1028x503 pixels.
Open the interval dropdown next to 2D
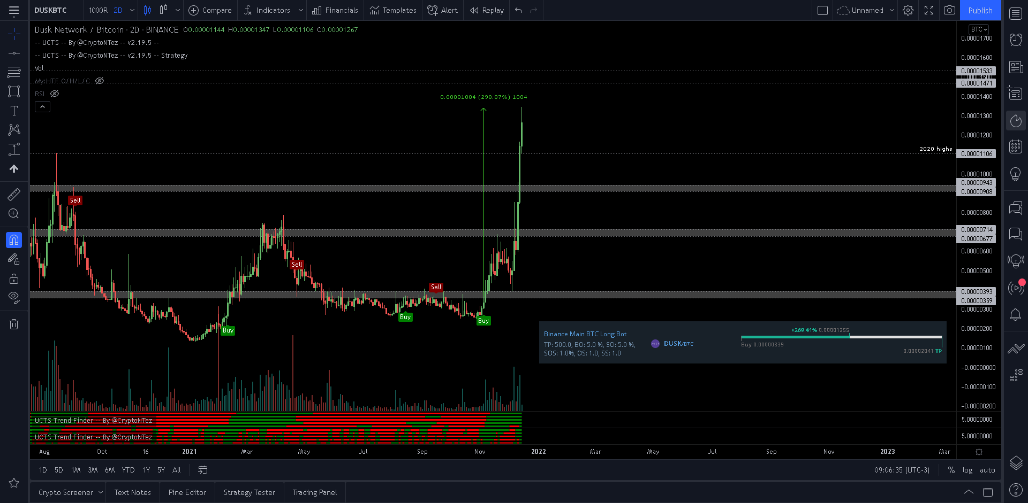(132, 10)
